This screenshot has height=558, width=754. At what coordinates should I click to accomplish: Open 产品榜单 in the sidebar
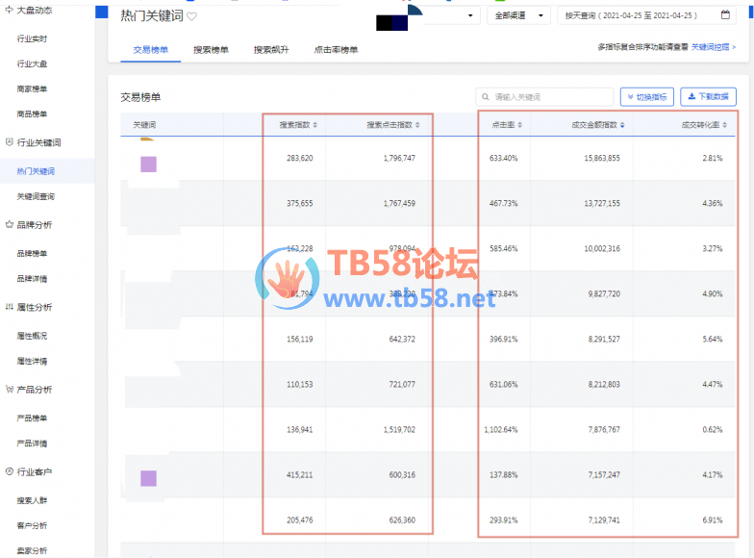point(32,418)
